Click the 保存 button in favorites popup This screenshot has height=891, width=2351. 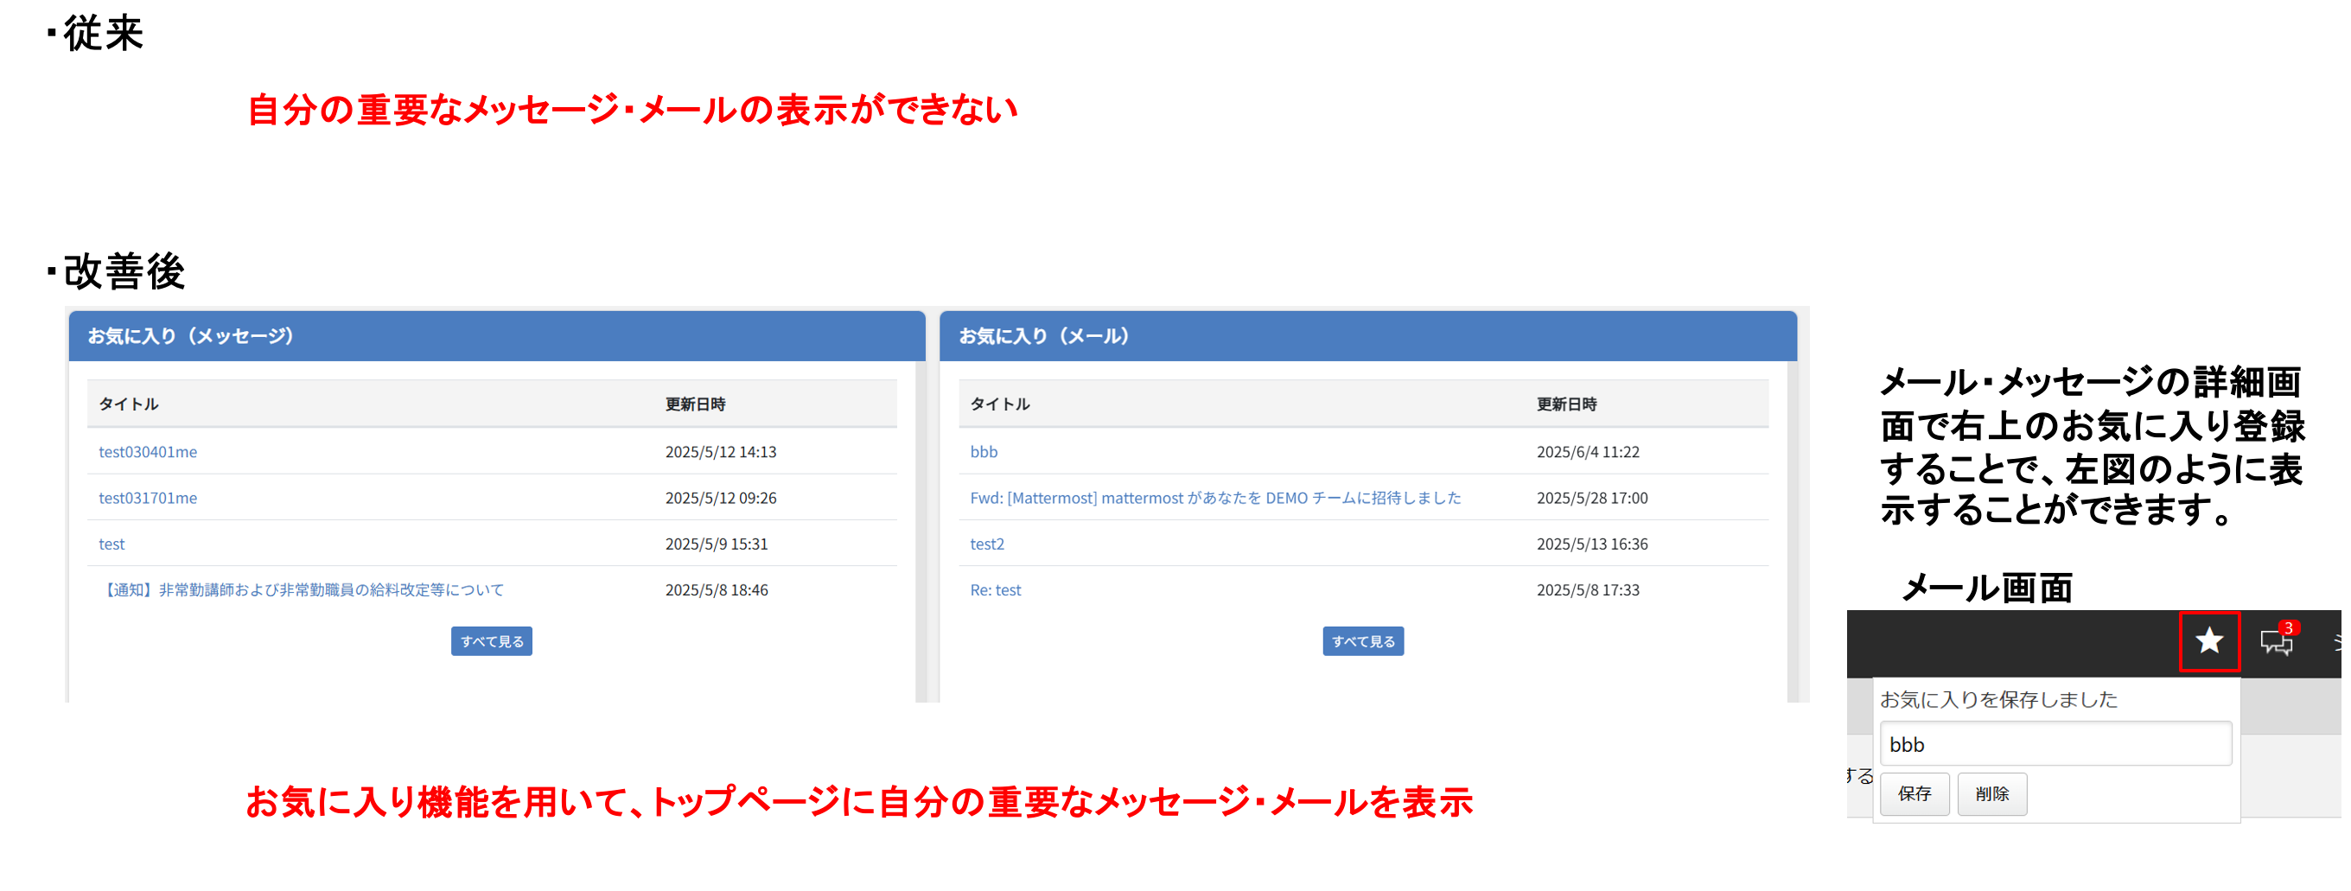(x=1914, y=793)
